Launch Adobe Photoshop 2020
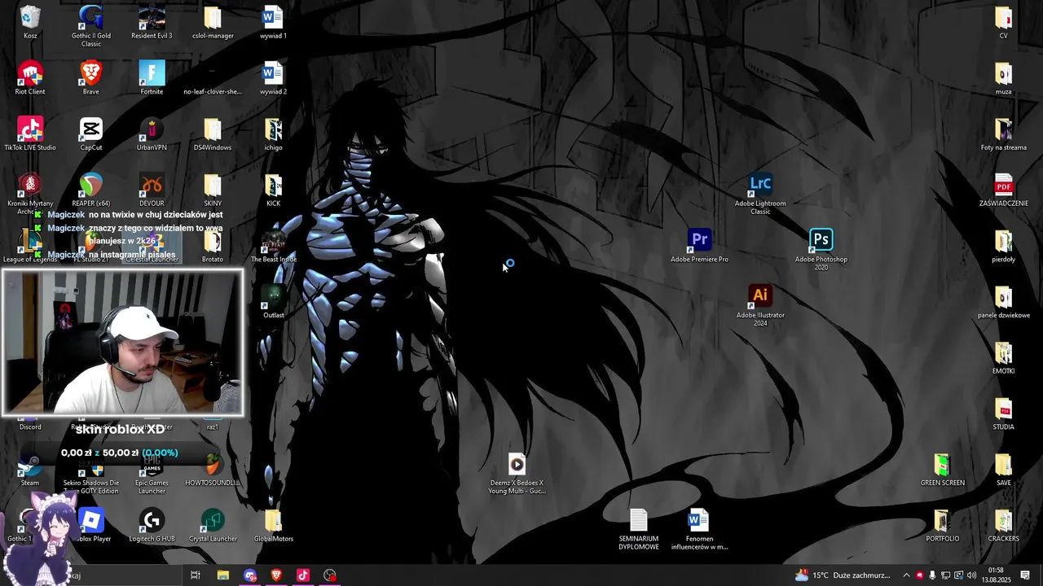 tap(821, 250)
